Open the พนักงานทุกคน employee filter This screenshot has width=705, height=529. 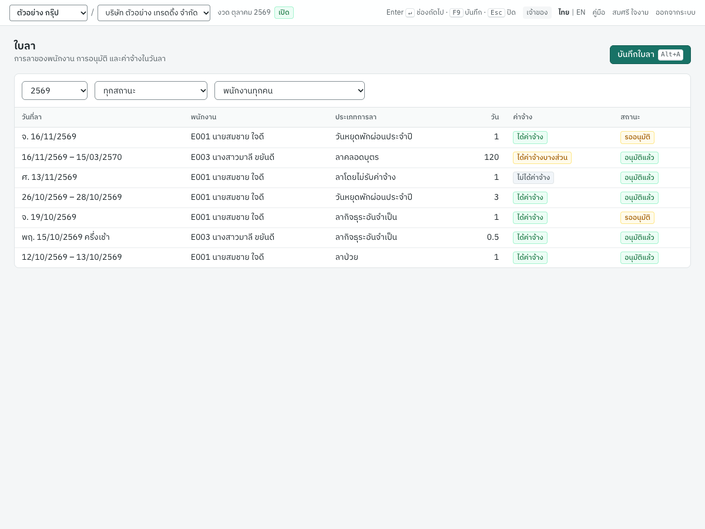pyautogui.click(x=290, y=91)
